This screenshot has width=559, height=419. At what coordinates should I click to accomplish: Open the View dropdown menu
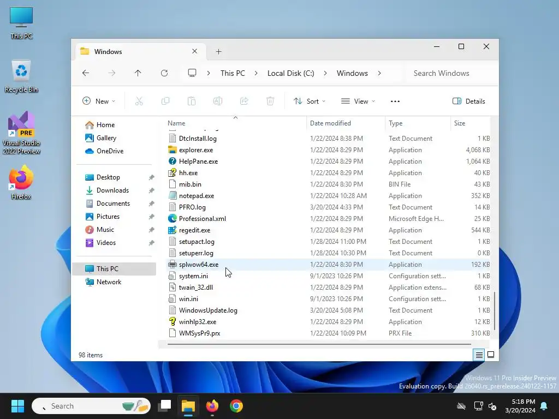pyautogui.click(x=358, y=101)
